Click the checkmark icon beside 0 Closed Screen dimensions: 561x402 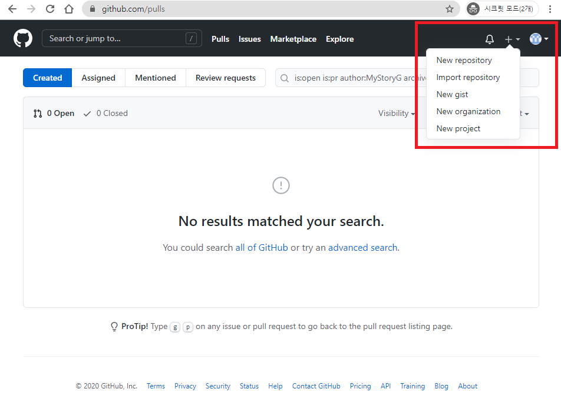tap(87, 113)
